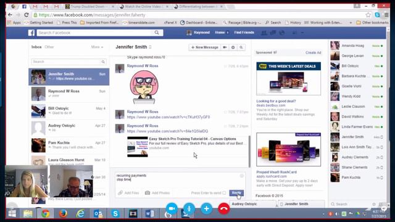Open chat with George Levan in sidebar
Image resolution: width=395 pixels, height=222 pixels.
[357, 56]
